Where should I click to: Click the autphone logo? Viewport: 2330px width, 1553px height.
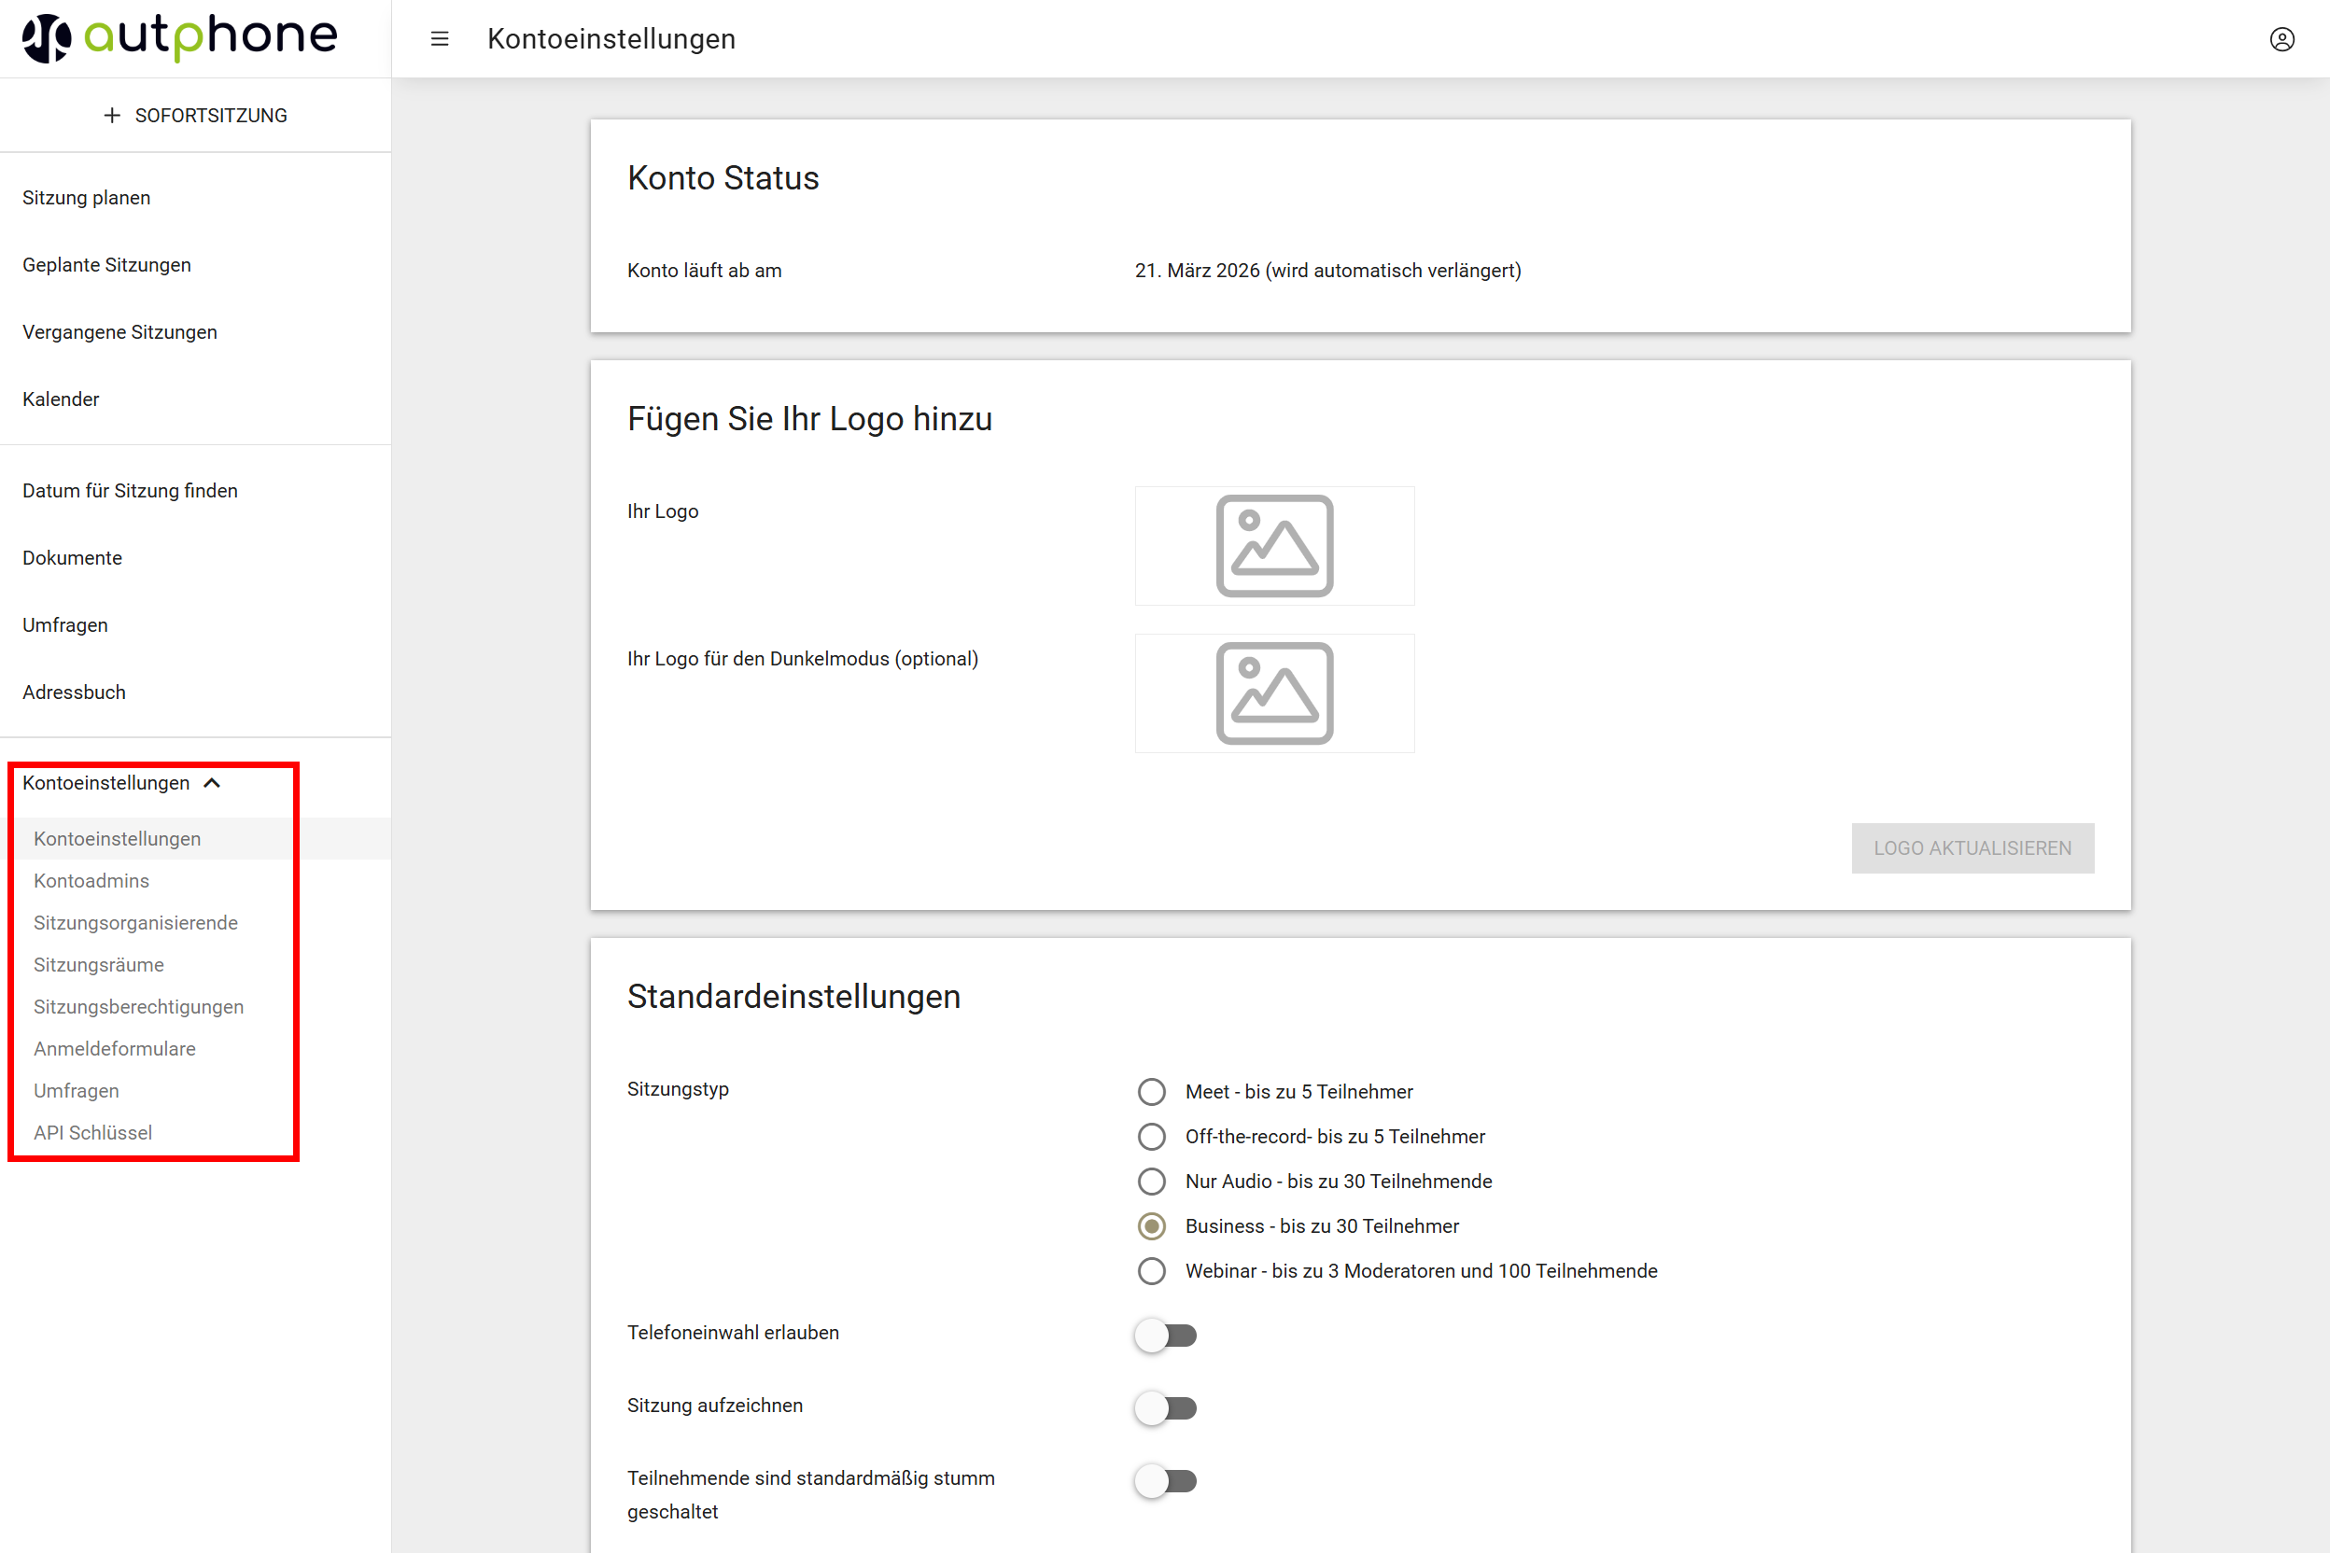click(180, 37)
